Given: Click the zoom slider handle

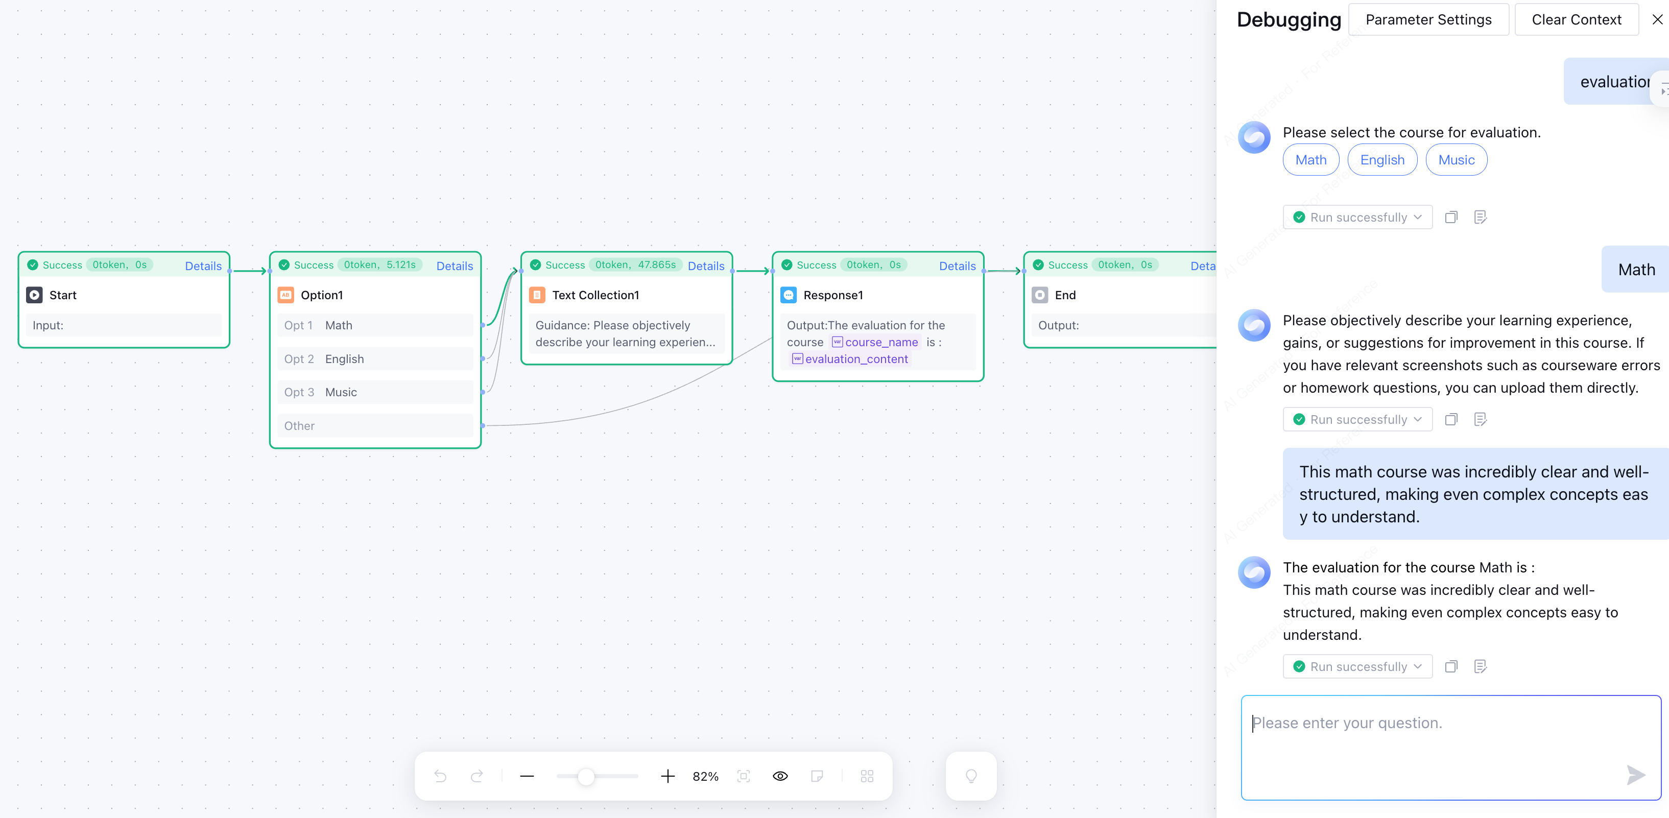Looking at the screenshot, I should pos(586,776).
